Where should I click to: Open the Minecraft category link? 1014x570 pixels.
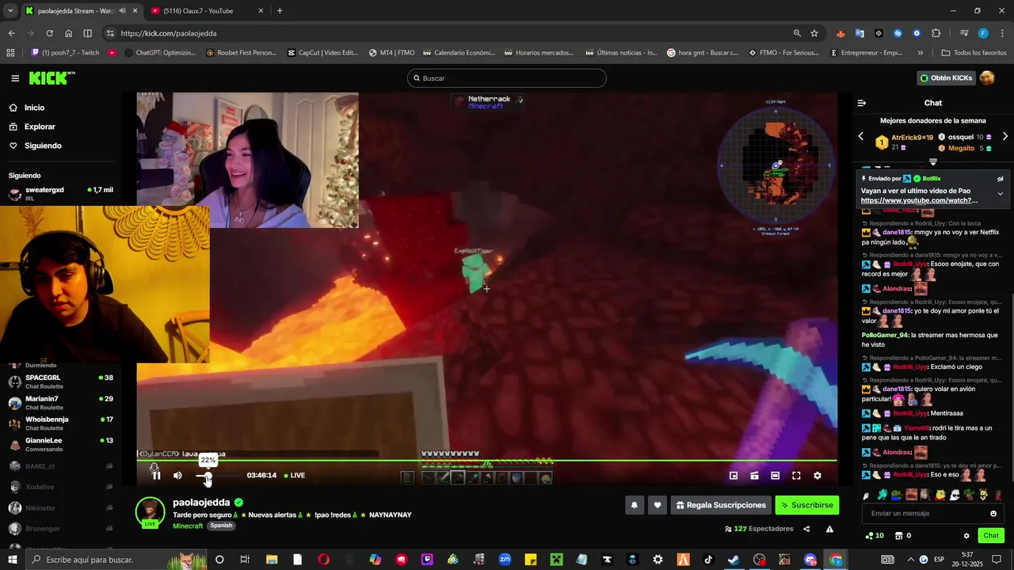click(x=188, y=526)
